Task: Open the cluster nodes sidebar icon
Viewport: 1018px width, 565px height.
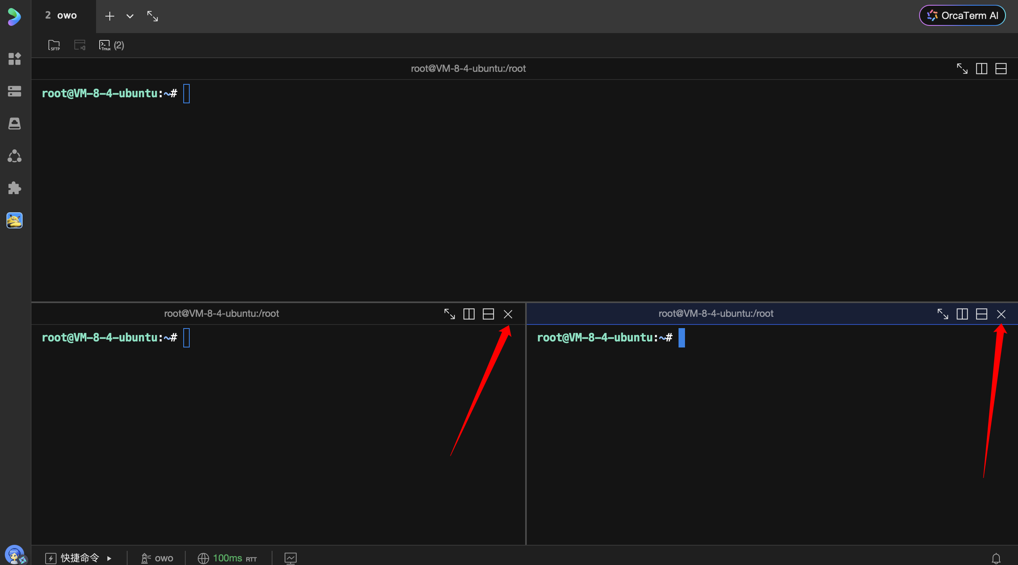Action: click(15, 156)
